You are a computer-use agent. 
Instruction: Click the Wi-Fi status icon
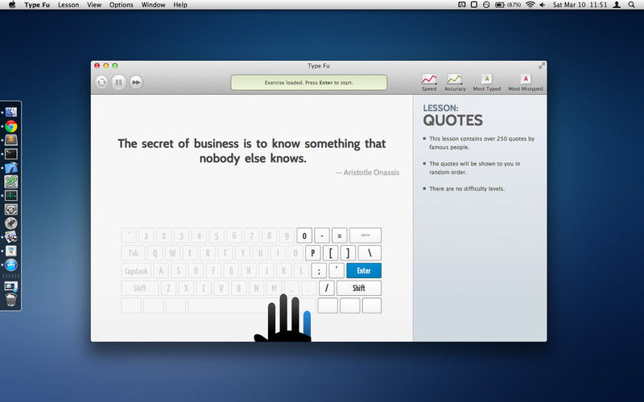pos(530,5)
